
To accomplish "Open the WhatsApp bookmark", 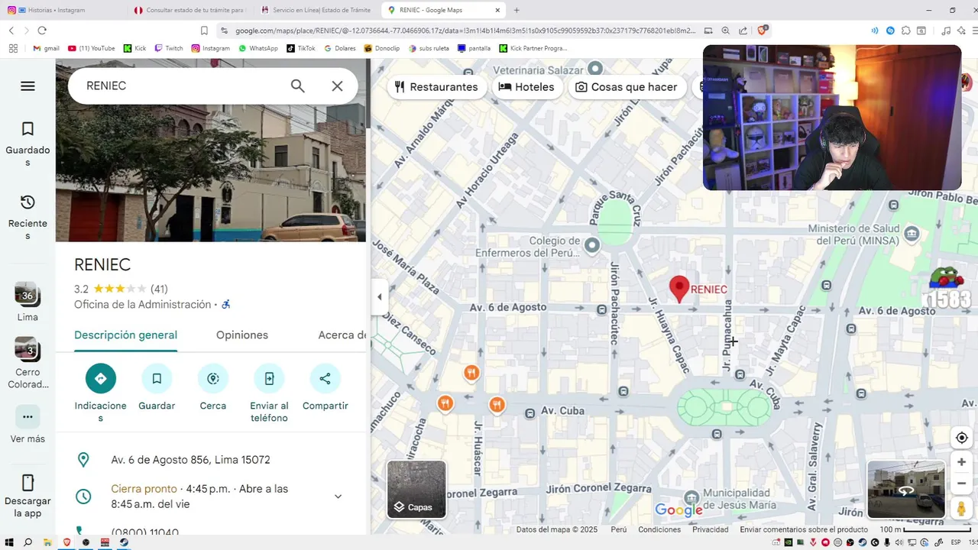I will point(258,48).
